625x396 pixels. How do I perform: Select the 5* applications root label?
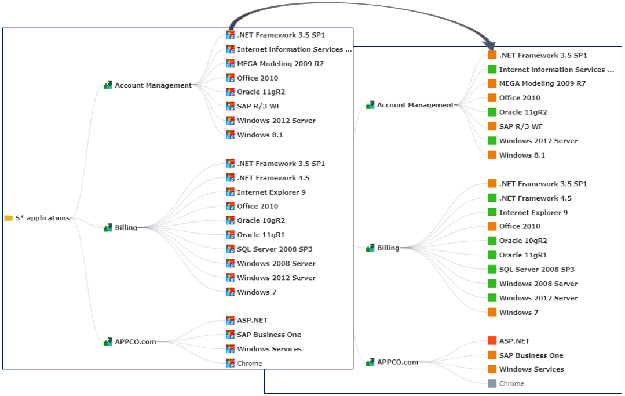pyautogui.click(x=42, y=218)
